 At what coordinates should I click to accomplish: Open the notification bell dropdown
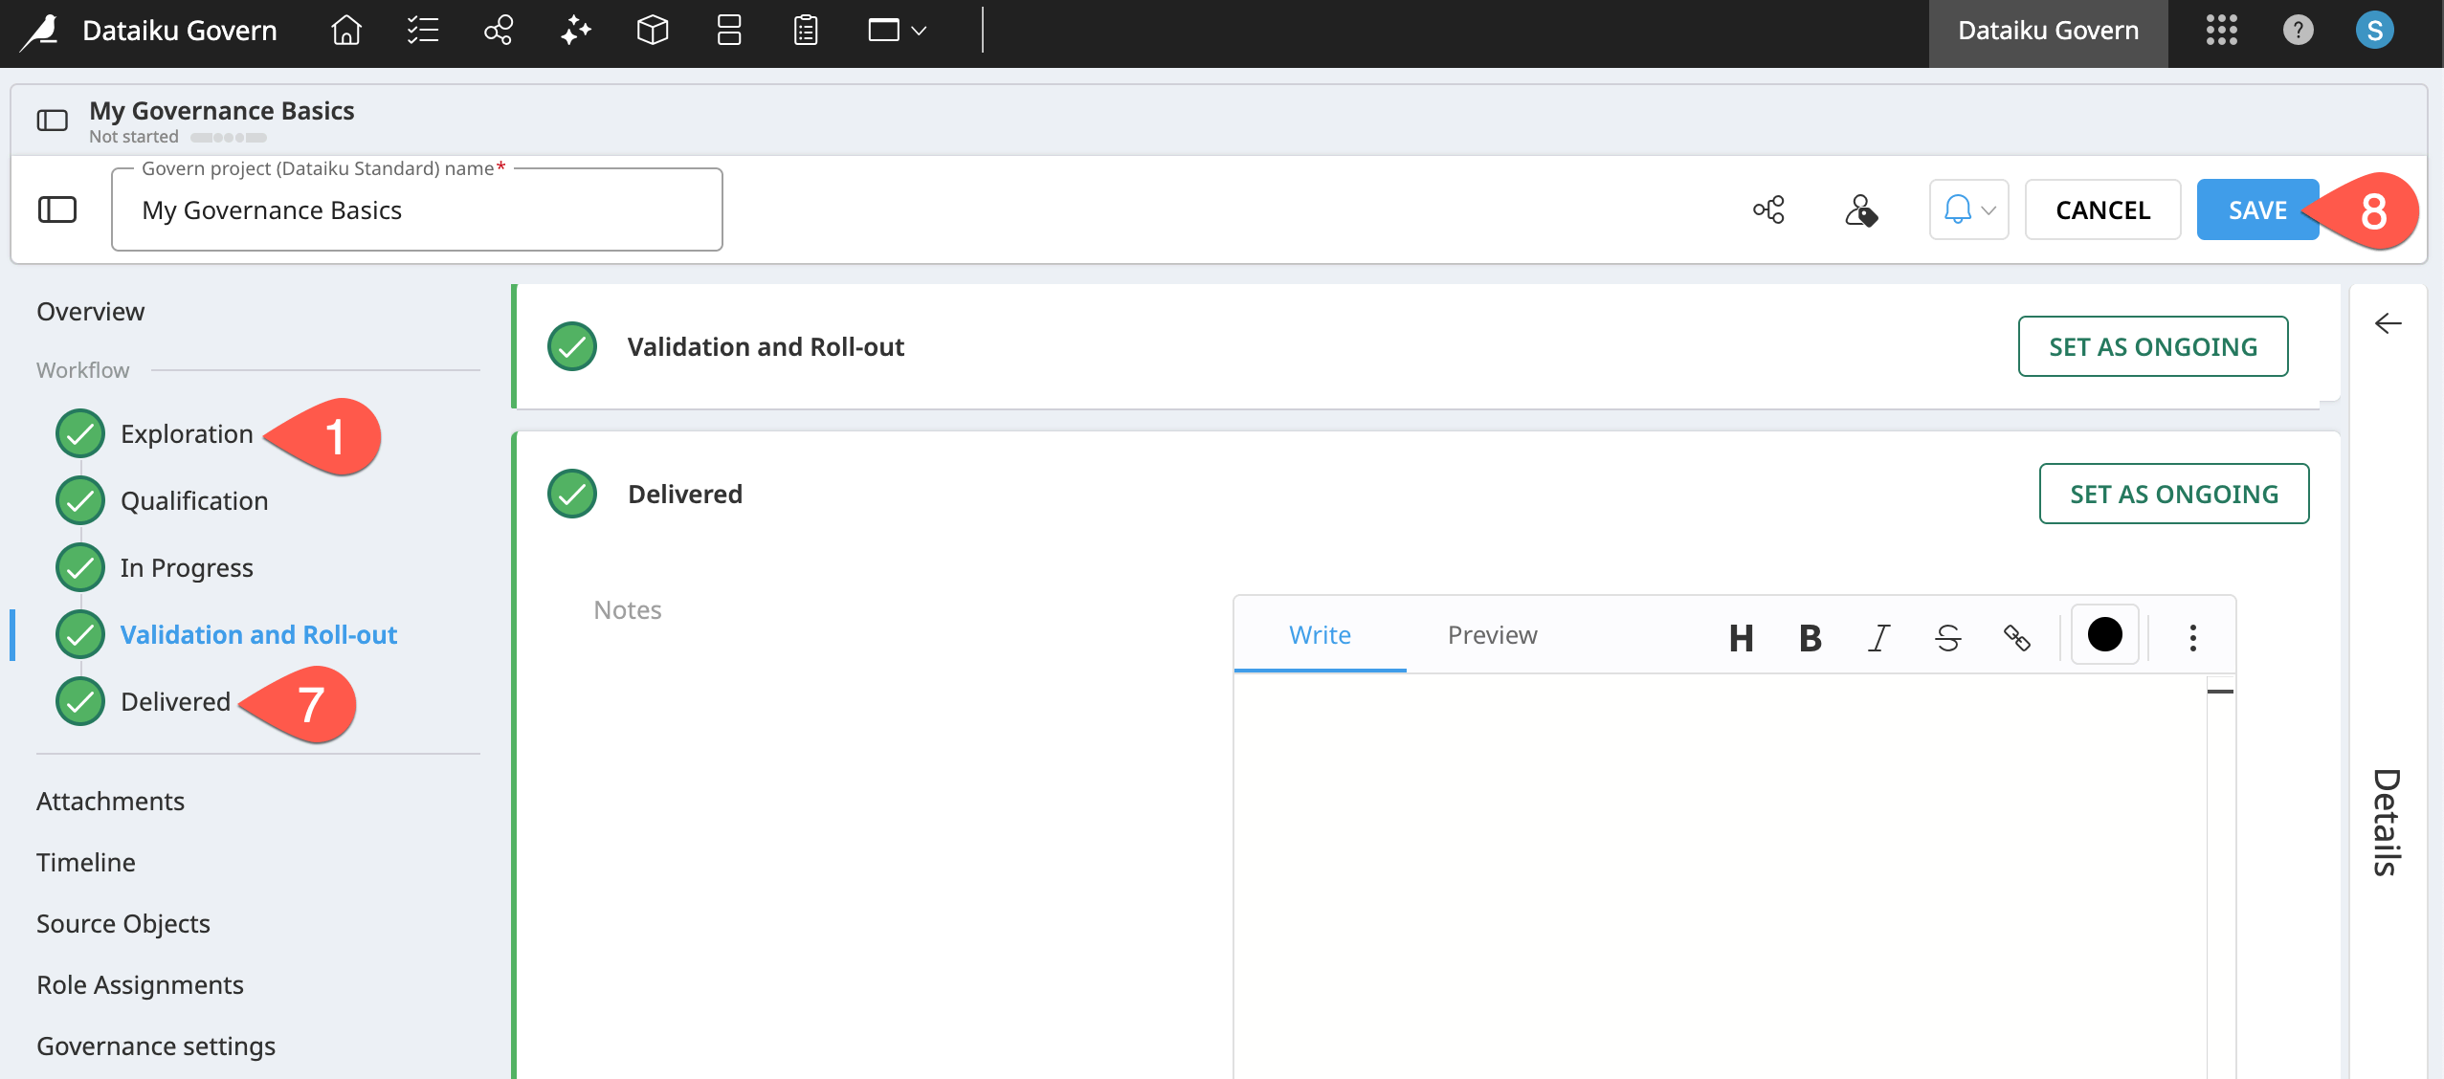point(1967,209)
